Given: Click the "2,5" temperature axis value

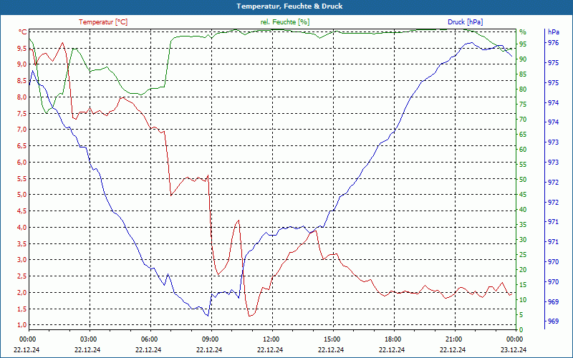Looking at the screenshot, I should tap(22, 276).
